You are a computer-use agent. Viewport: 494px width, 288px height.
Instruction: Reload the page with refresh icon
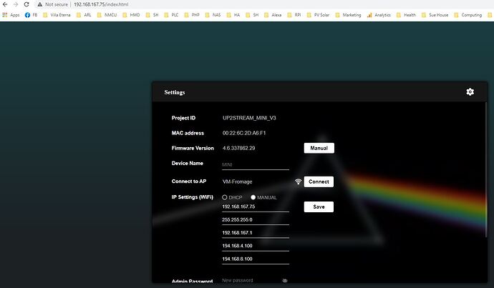[26, 4]
